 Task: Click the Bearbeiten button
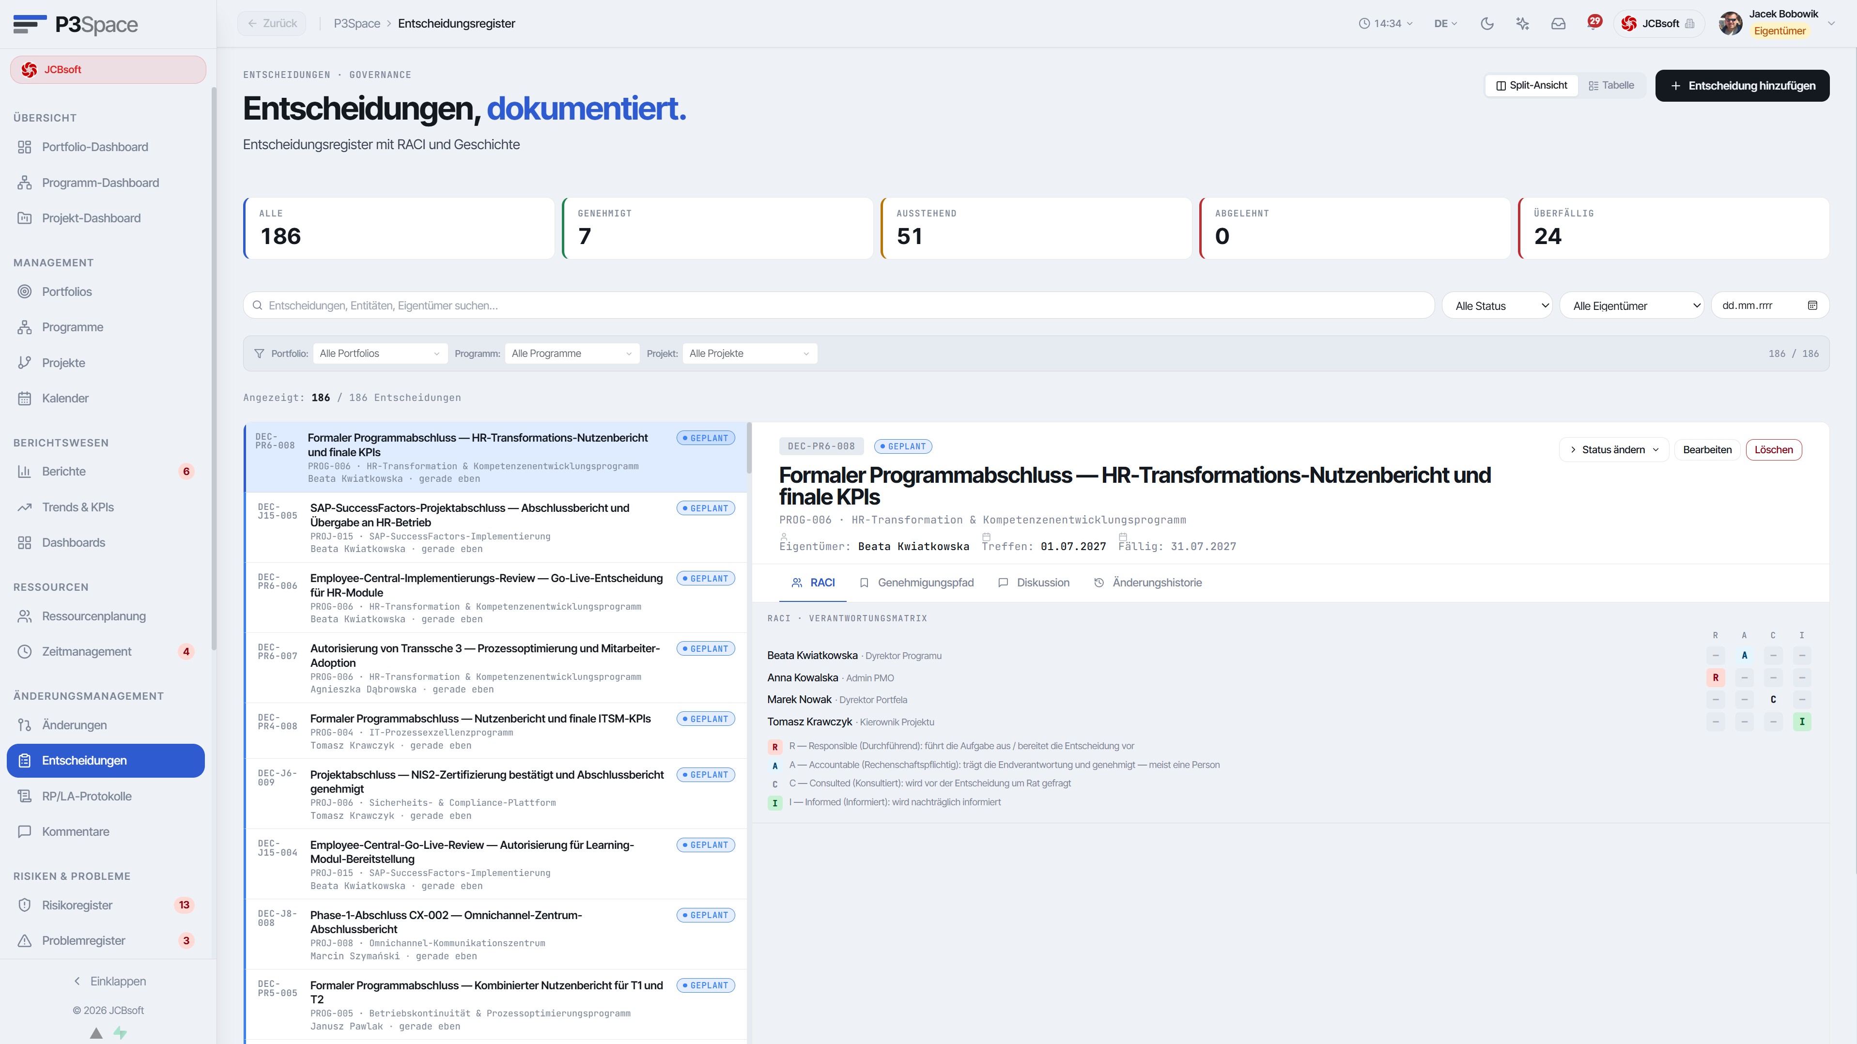1707,449
